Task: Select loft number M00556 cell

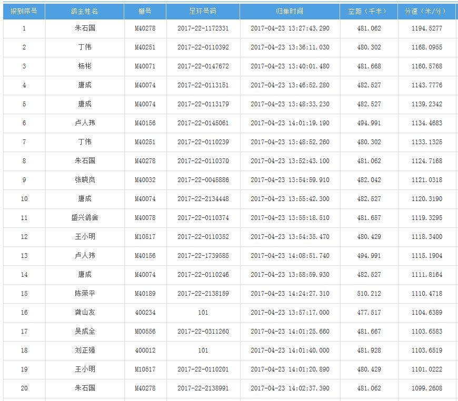Action: pos(145,332)
